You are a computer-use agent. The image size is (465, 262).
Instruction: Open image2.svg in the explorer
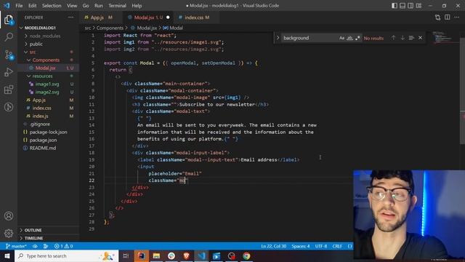tap(47, 92)
